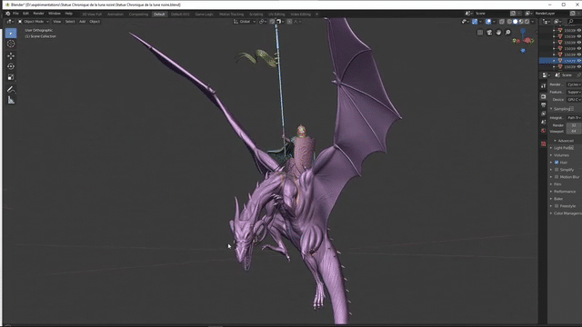
Task: Enable the Freestyle checkbox
Action: click(557, 206)
